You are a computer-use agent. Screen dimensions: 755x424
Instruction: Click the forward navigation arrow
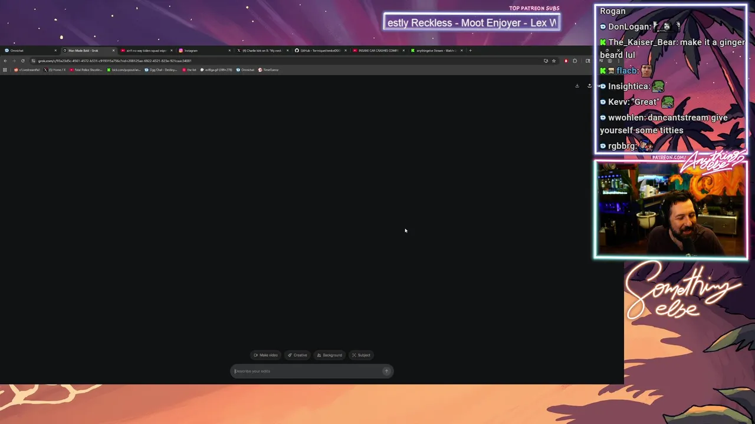coord(14,61)
